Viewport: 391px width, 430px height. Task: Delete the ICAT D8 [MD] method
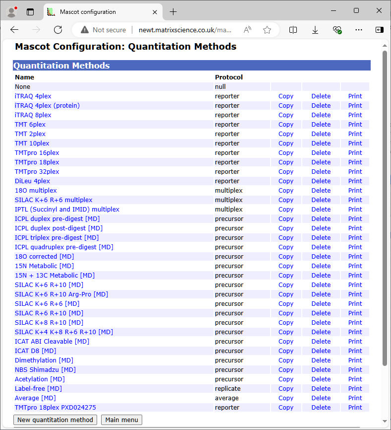coord(321,351)
